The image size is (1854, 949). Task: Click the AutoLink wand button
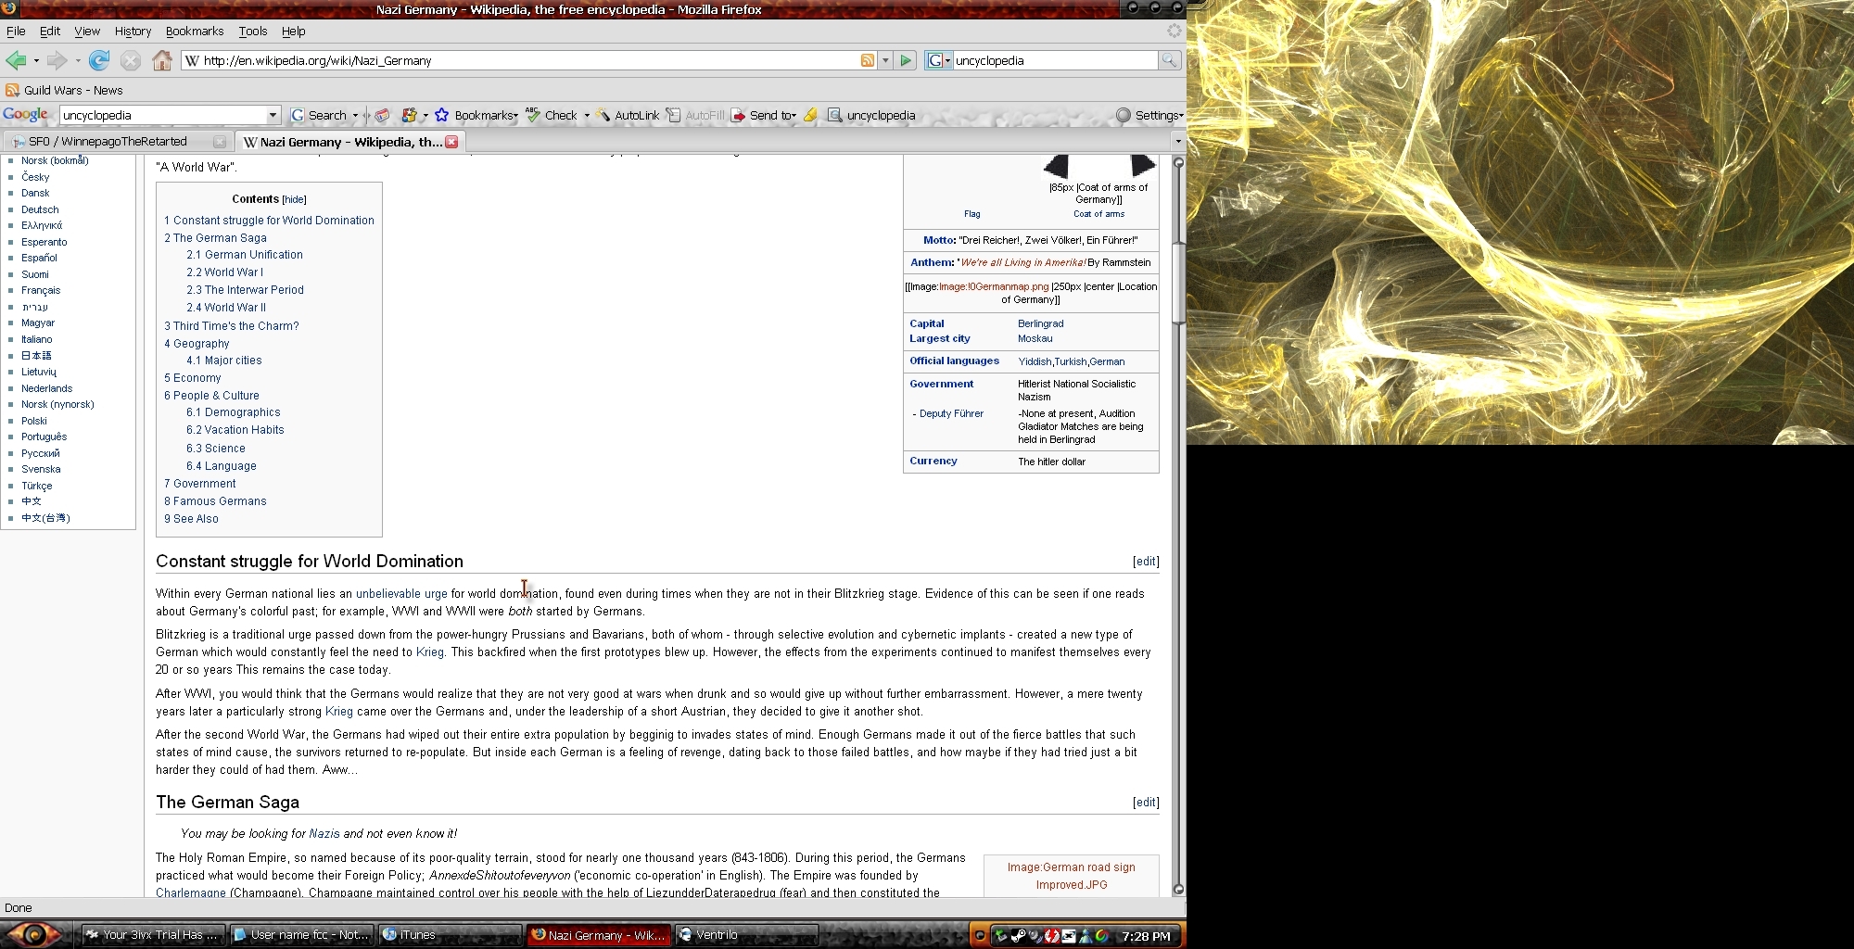pyautogui.click(x=628, y=115)
